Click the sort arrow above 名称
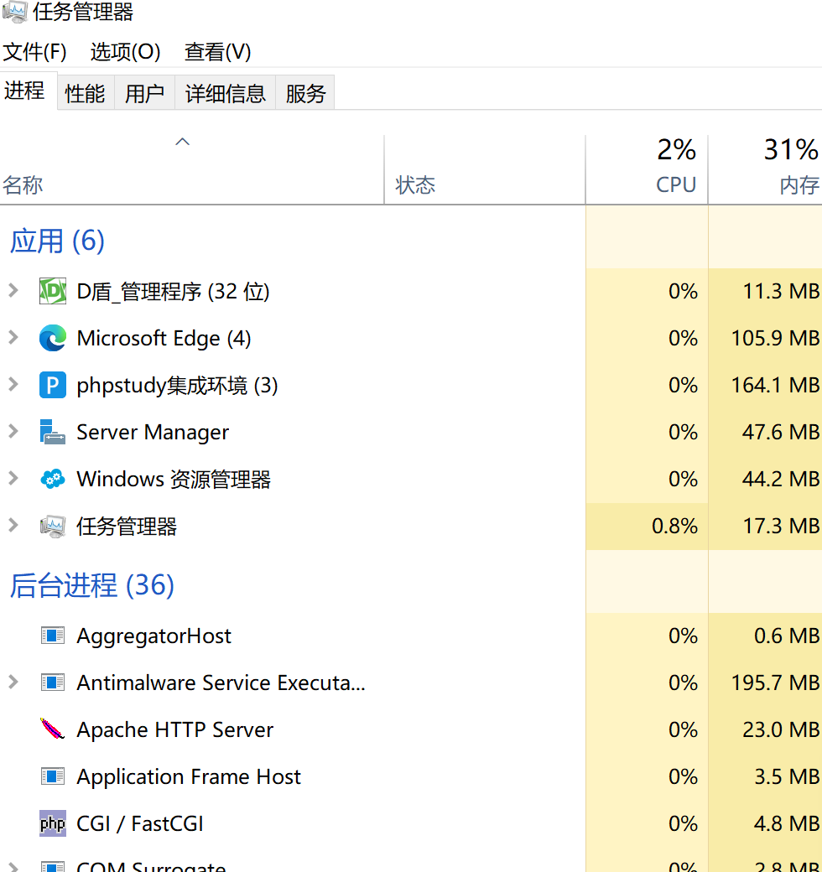The height and width of the screenshot is (872, 822). pyautogui.click(x=182, y=142)
